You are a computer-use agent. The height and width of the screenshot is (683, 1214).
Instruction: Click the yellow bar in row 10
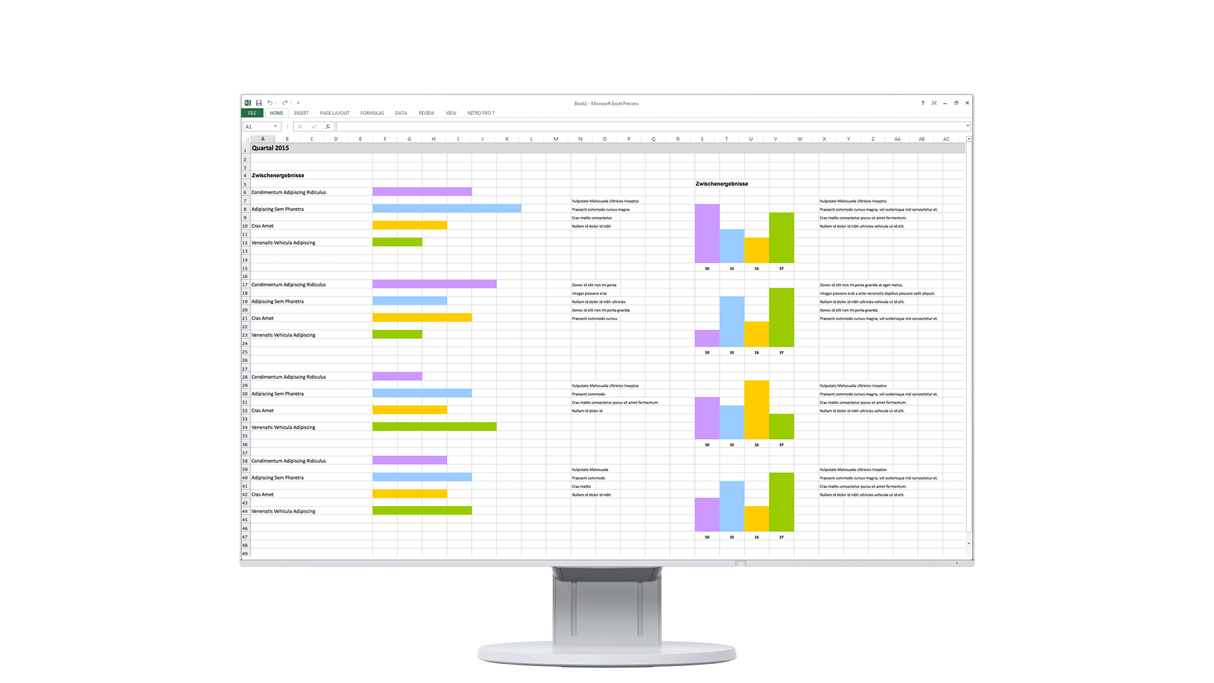click(x=410, y=225)
